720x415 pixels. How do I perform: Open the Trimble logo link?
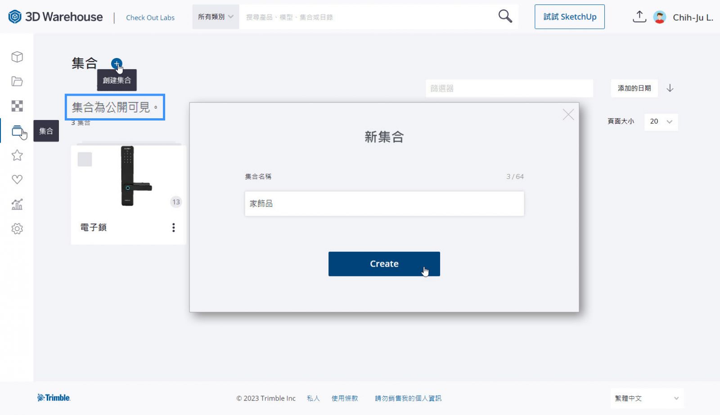coord(54,398)
